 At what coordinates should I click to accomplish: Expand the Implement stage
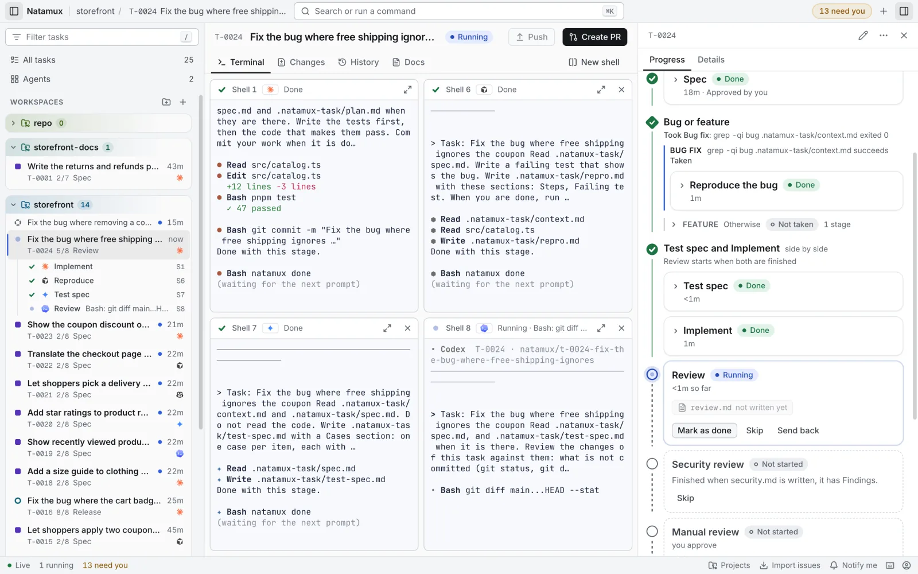tap(676, 331)
